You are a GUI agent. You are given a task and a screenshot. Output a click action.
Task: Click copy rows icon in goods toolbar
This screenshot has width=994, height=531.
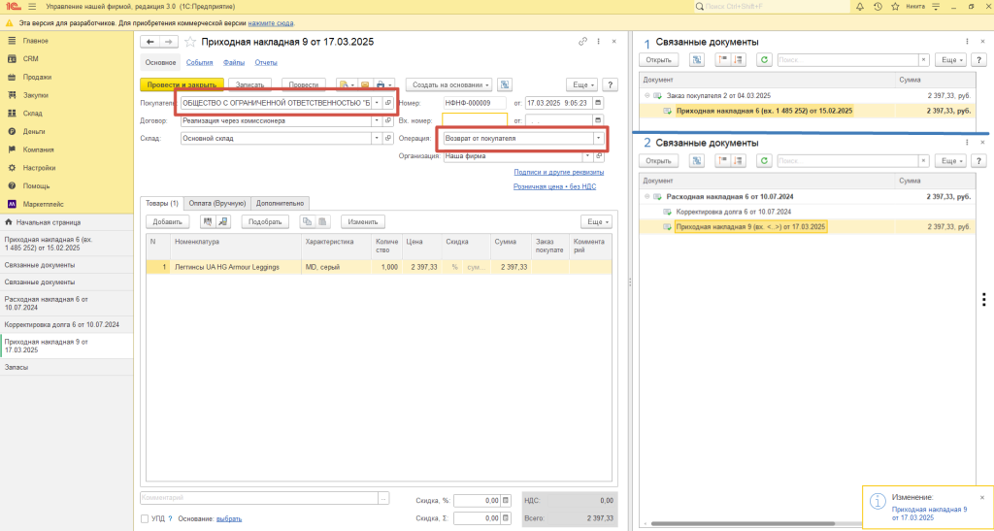coord(308,221)
